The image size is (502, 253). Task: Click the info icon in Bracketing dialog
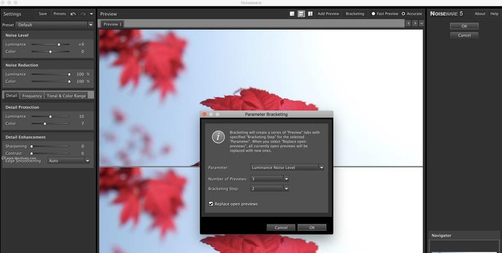coord(218,137)
